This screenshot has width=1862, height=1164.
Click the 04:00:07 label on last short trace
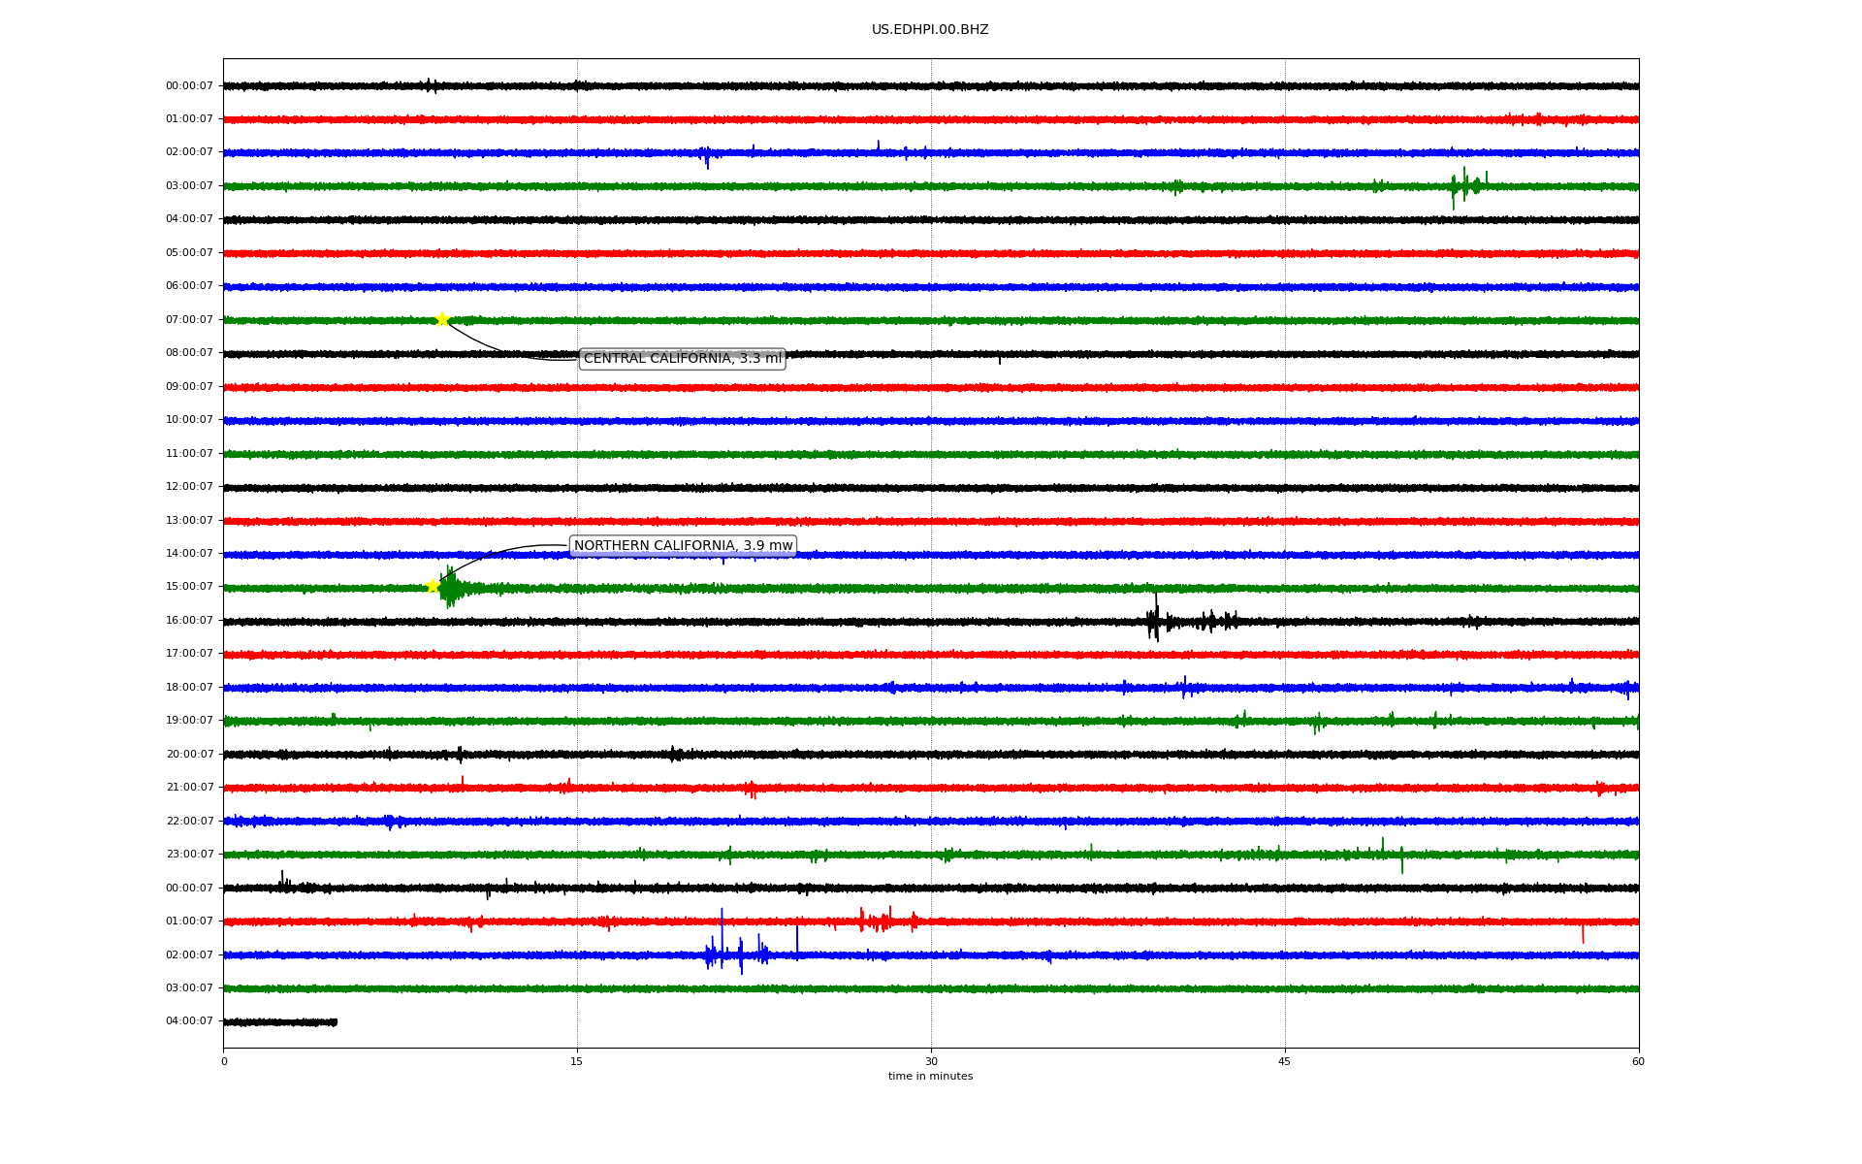[x=189, y=1021]
